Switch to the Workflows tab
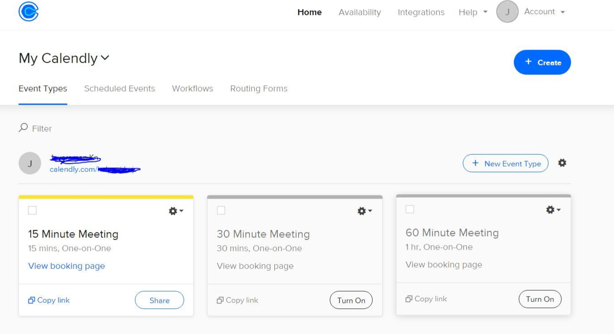Screen dimensions: 614x334 point(193,88)
